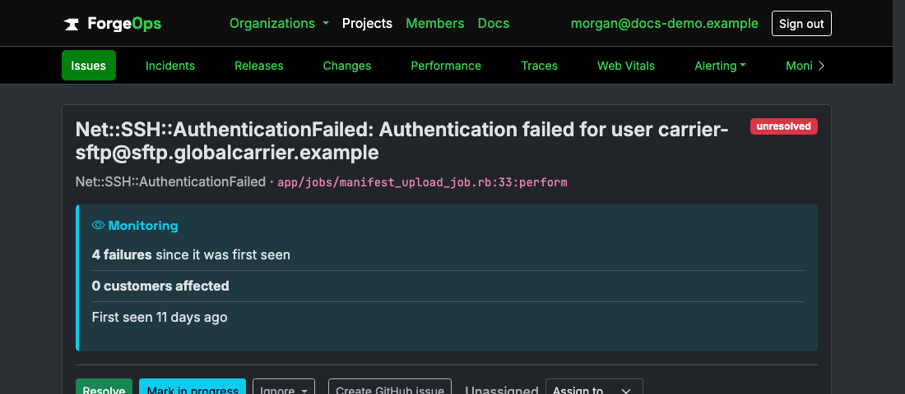Open the partially visible Moni tab

(x=799, y=66)
